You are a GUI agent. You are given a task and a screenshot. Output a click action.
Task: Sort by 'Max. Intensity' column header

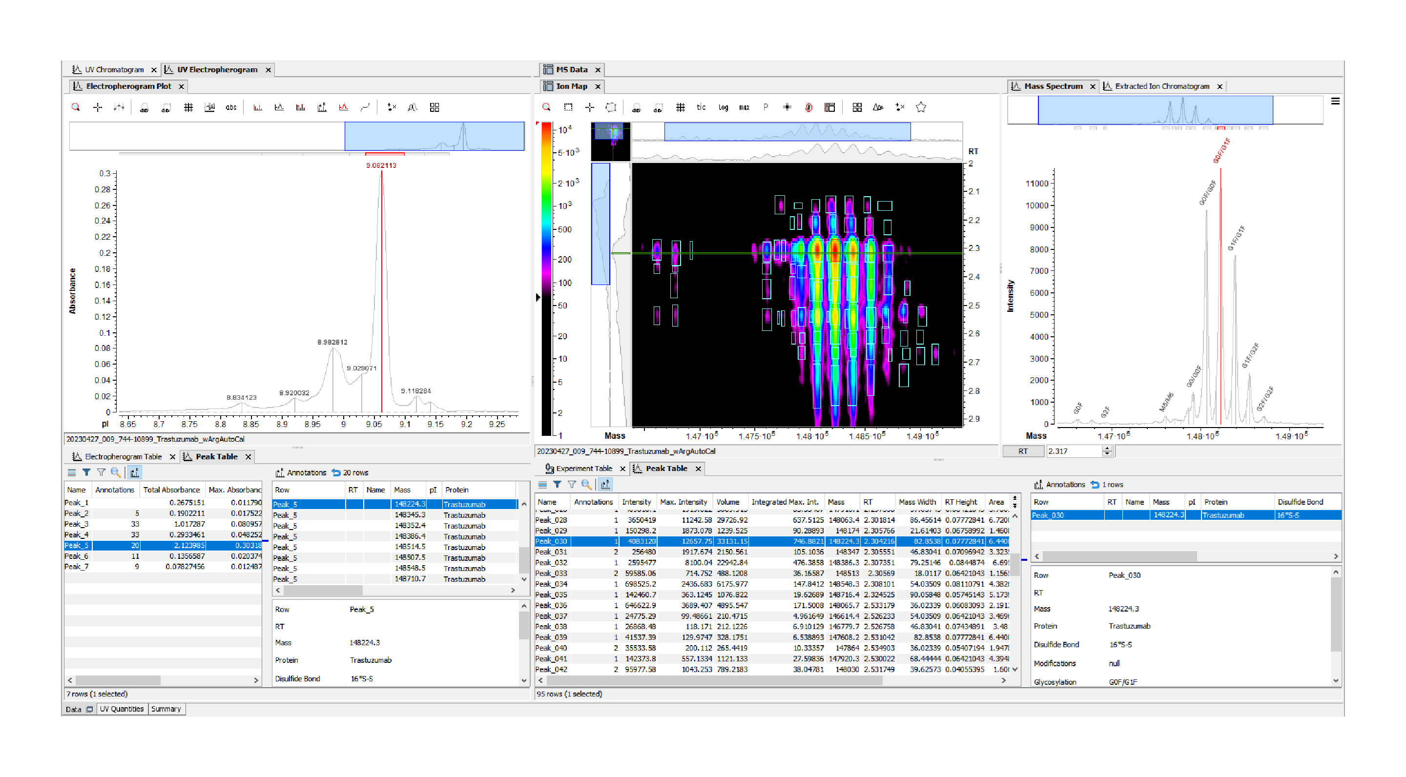[x=683, y=502]
